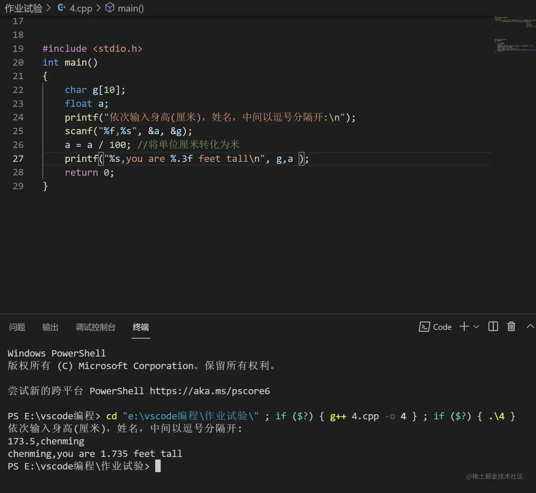Switch to the 问题 panel tab

click(x=17, y=327)
